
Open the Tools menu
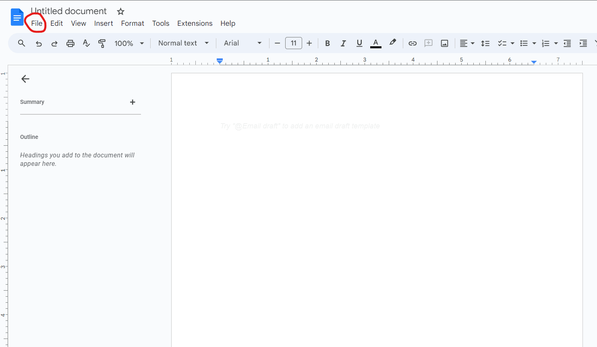pyautogui.click(x=161, y=23)
